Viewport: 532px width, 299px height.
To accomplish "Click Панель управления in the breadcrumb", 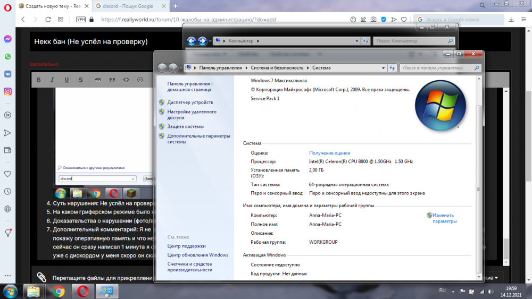I will 221,68.
